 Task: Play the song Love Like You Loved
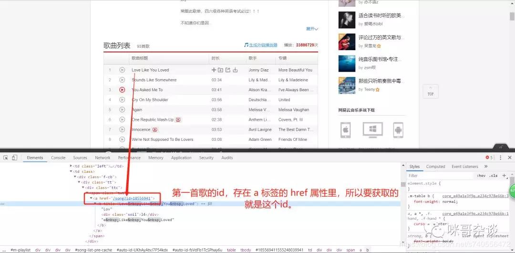122,70
